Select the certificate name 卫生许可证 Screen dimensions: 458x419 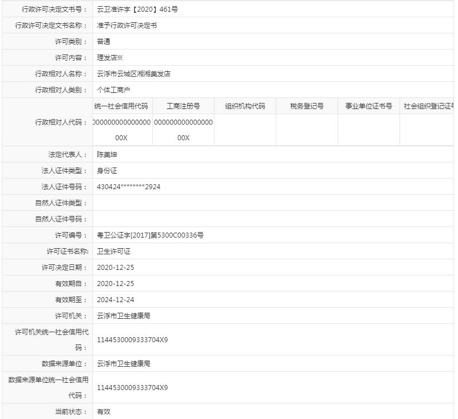(115, 251)
